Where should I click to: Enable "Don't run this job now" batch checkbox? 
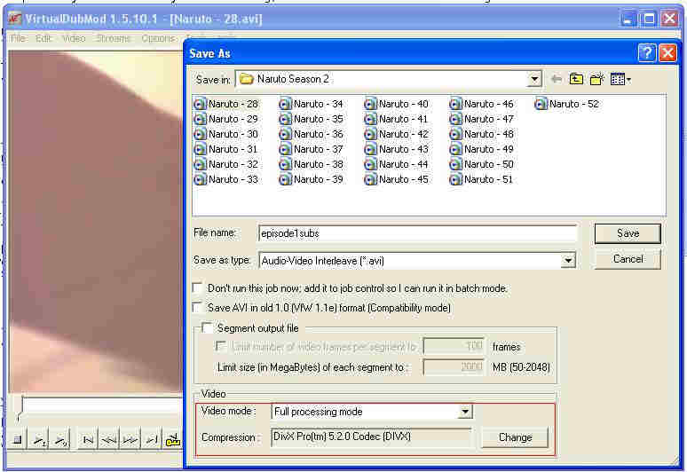(x=198, y=288)
